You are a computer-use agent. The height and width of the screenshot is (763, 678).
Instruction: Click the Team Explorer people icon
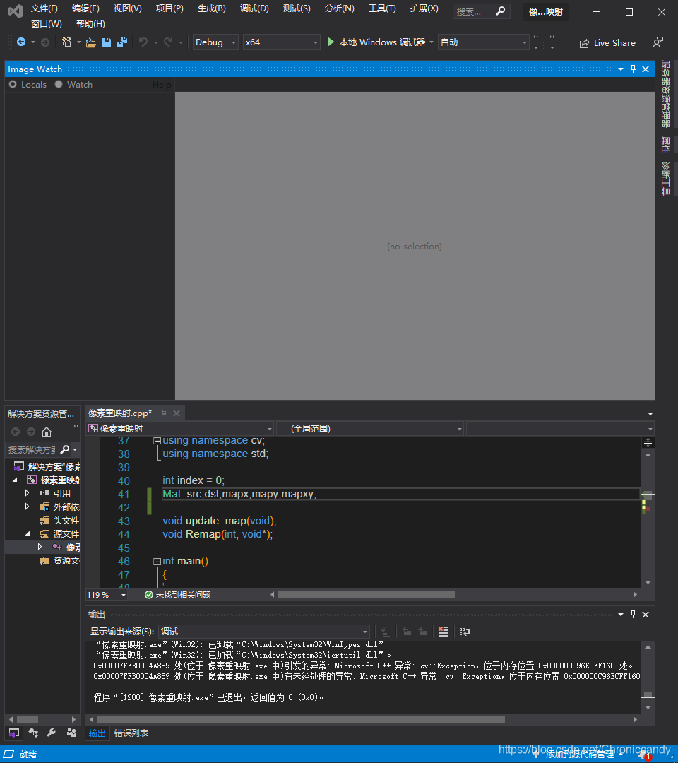tap(71, 733)
